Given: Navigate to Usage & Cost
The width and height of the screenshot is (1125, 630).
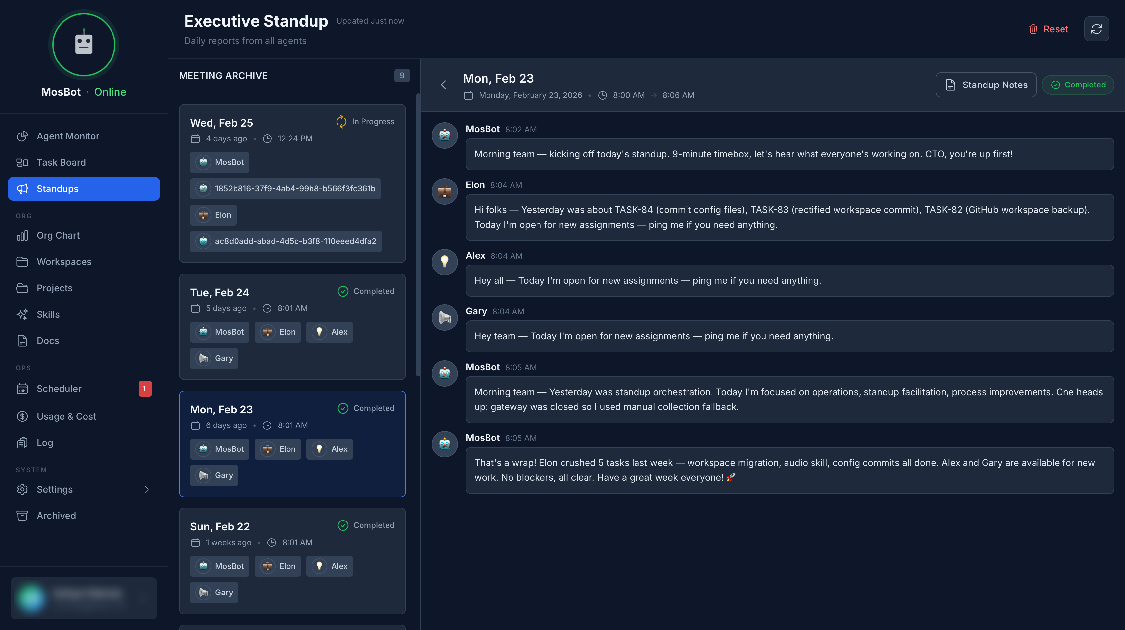Looking at the screenshot, I should pos(66,416).
